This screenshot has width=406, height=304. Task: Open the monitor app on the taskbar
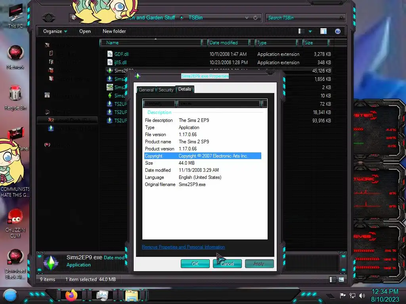[102, 295]
